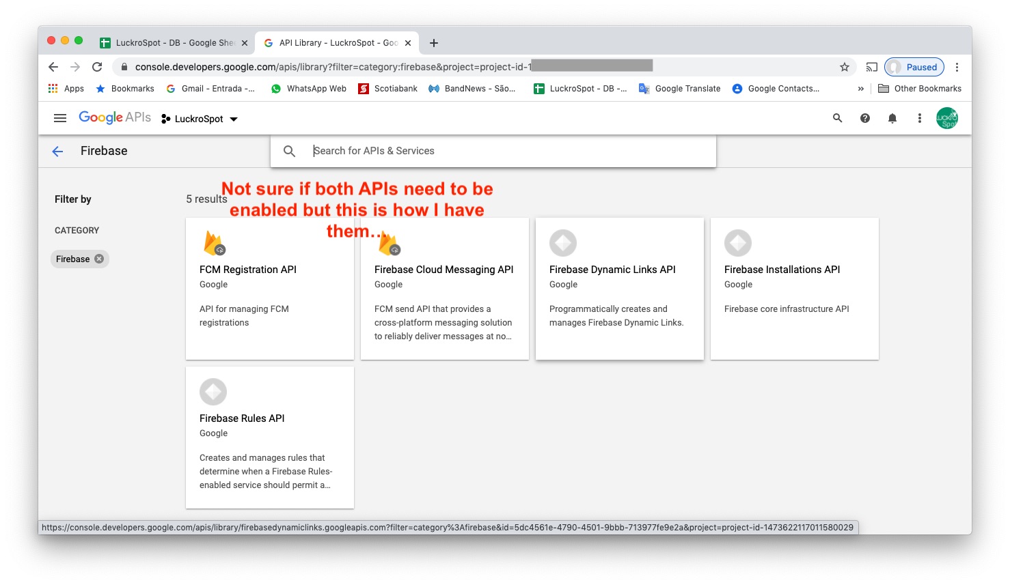Screen dimensions: 1010x585
Task: Click the help question mark icon
Action: pyautogui.click(x=864, y=118)
